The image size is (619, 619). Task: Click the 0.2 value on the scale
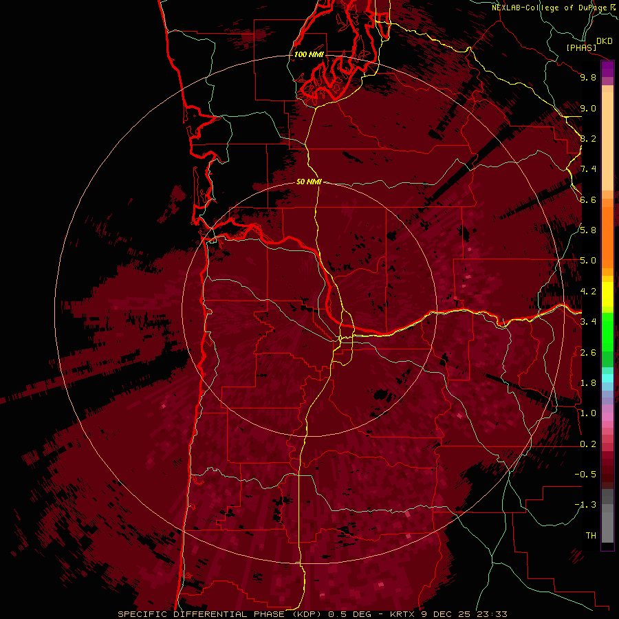[588, 444]
